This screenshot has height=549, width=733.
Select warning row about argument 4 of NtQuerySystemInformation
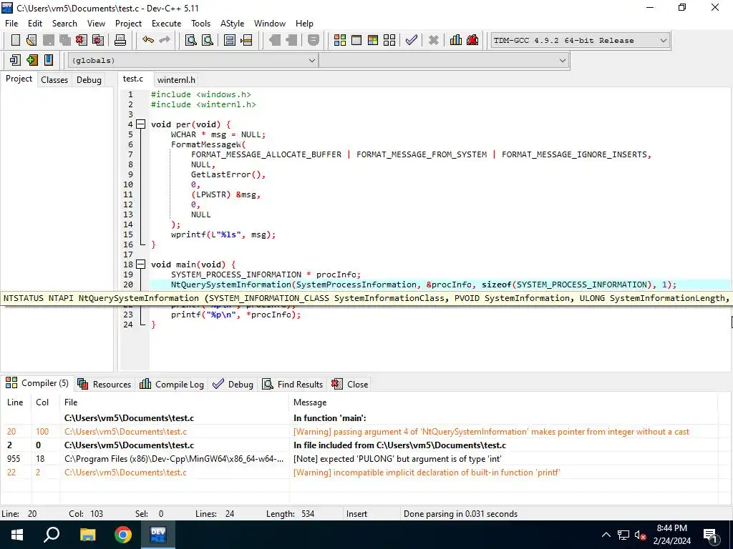pos(359,432)
